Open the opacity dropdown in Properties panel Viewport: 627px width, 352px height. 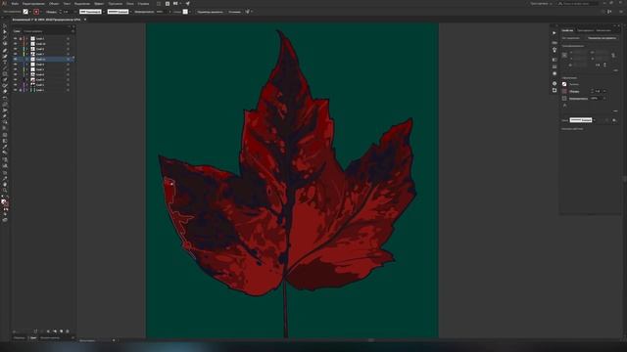click(604, 98)
